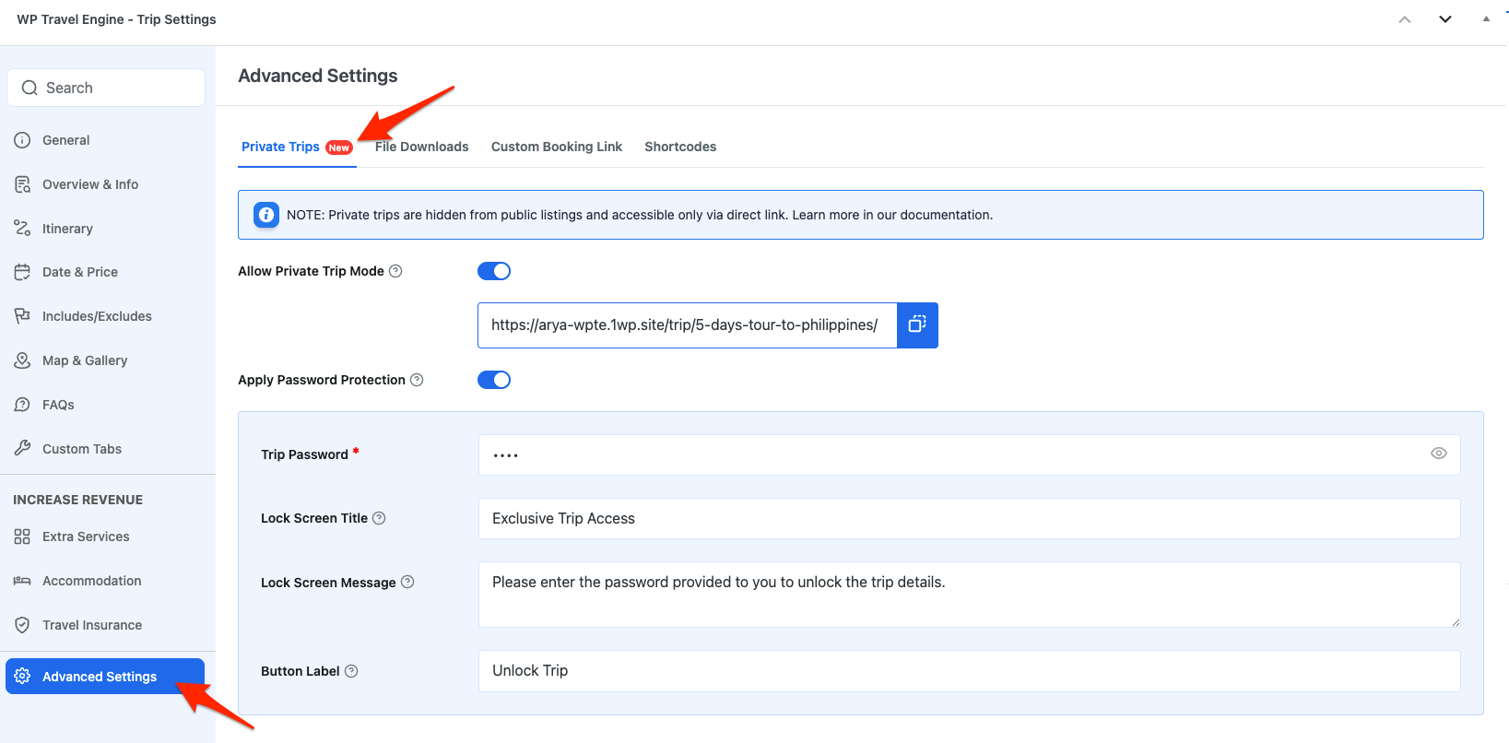
Task: Go to Date & Price section
Action: (79, 272)
